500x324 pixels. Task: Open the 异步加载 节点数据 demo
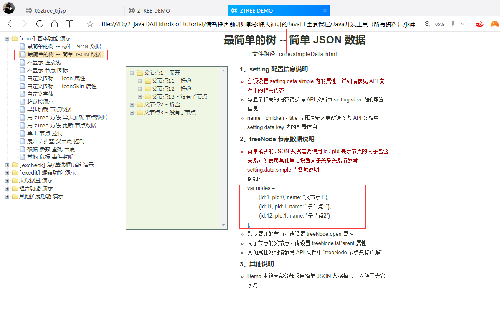click(x=49, y=109)
